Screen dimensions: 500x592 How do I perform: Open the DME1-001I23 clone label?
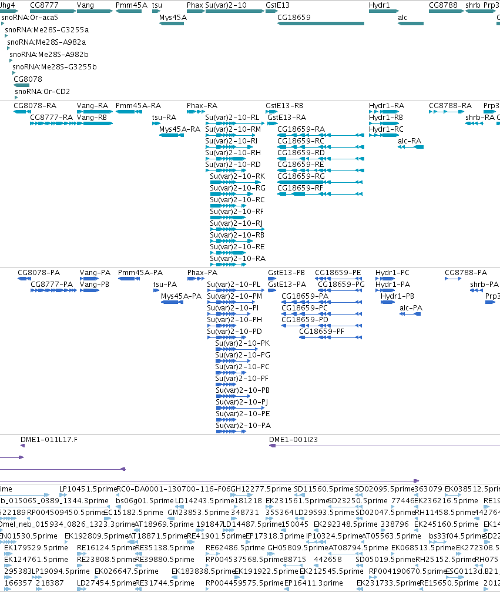[294, 440]
